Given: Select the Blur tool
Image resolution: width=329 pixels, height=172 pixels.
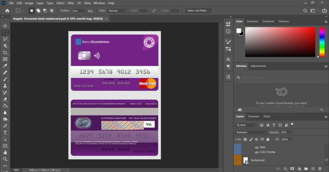Looking at the screenshot, I should 5,112.
